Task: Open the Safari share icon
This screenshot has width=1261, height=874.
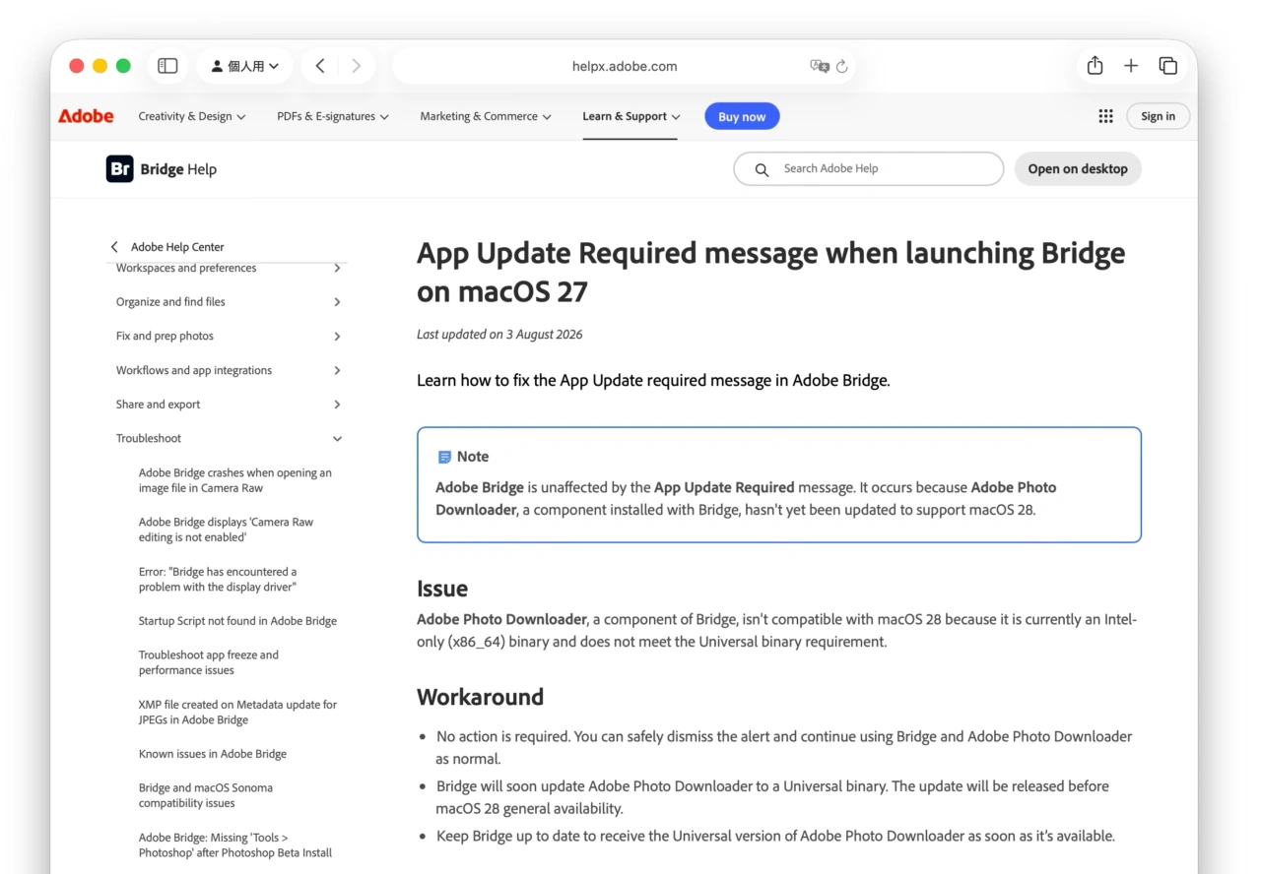Action: [x=1095, y=66]
